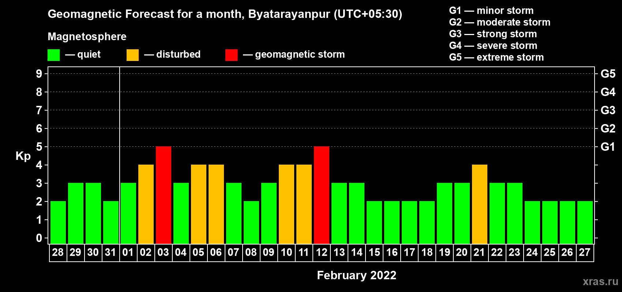This screenshot has height=292, width=622.
Task: Click the orange bar above date 10
Action: 286,204
